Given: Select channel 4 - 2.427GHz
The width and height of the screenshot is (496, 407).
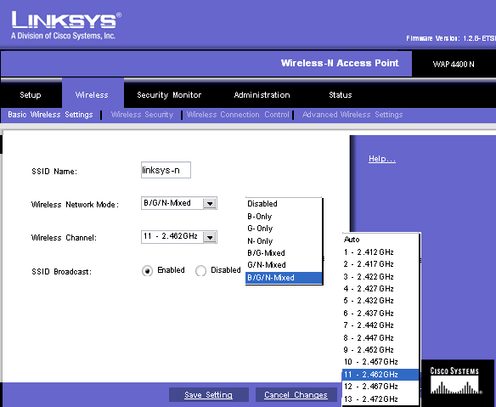Looking at the screenshot, I should pos(380,289).
